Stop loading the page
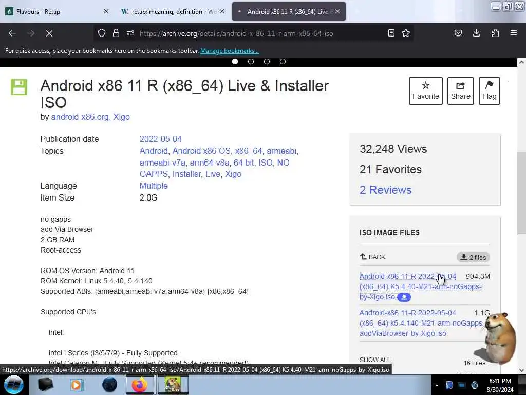Viewport: 526px width, 395px height. point(49,33)
